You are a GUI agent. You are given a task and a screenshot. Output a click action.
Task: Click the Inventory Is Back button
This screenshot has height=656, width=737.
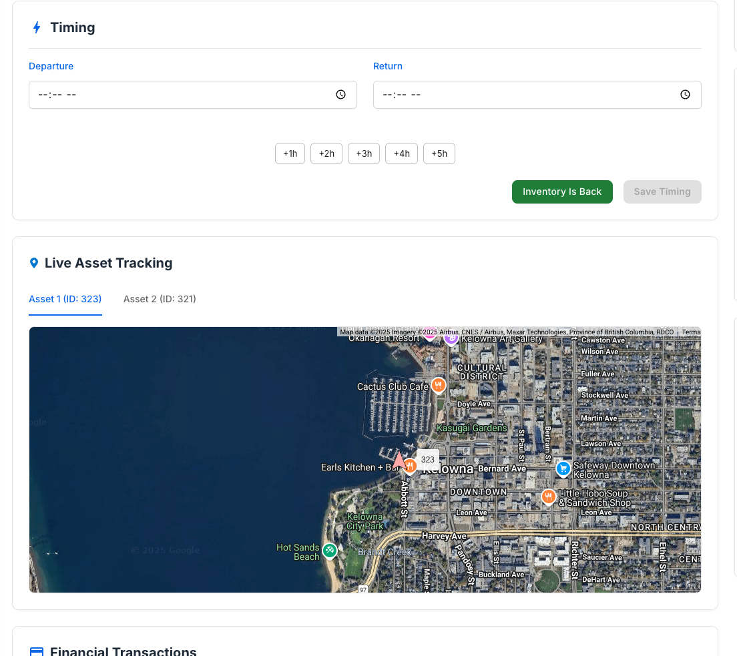[562, 192]
